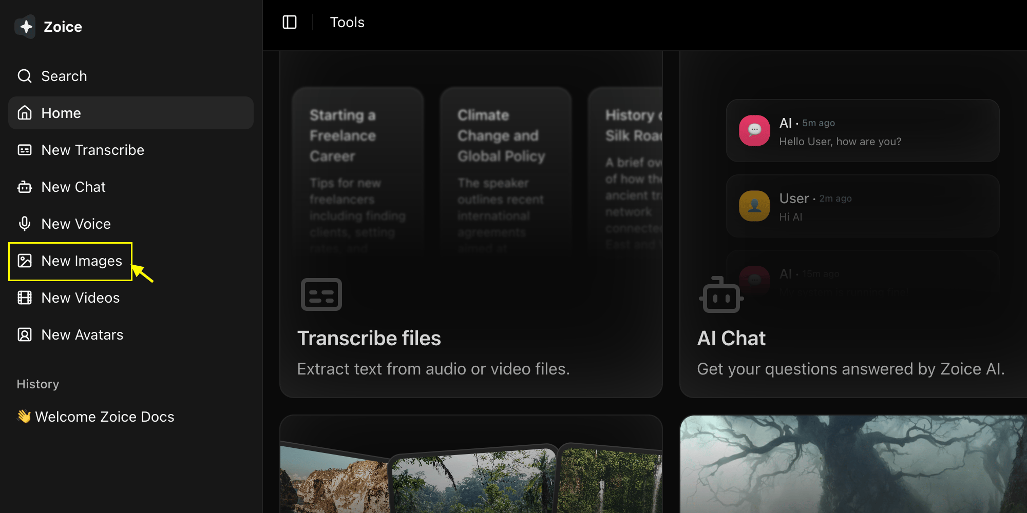
Task: Select History of Silk Road card
Action: [625, 172]
